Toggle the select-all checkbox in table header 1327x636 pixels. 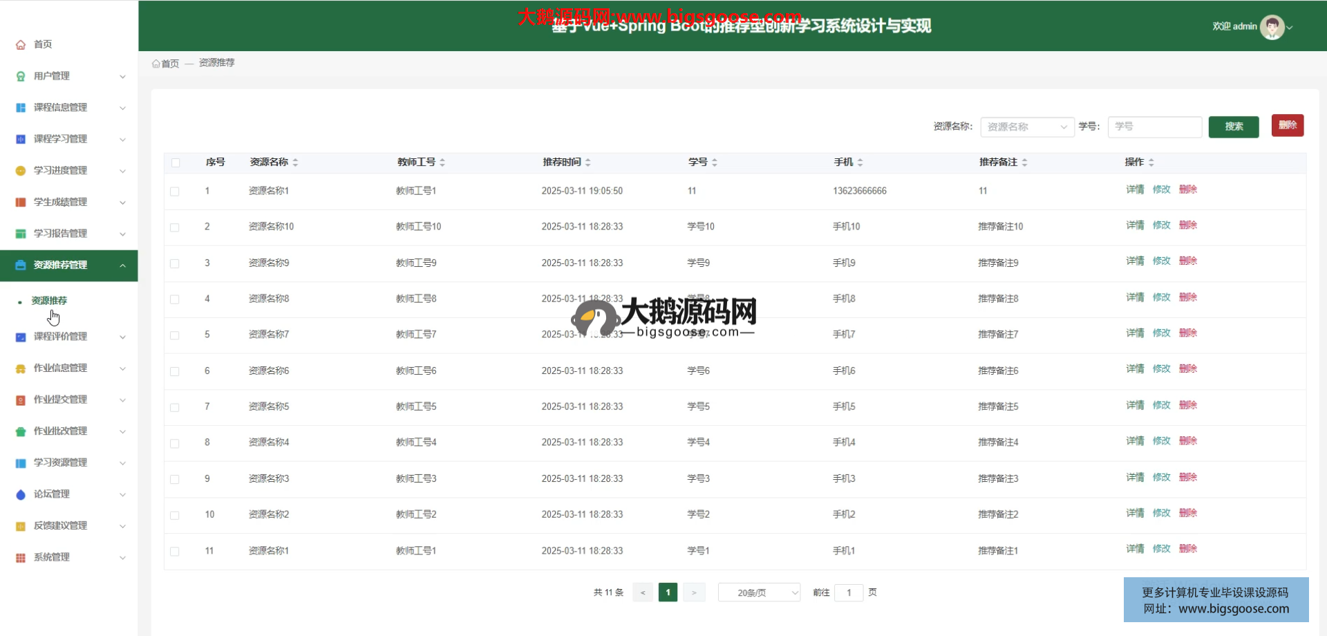coord(176,162)
